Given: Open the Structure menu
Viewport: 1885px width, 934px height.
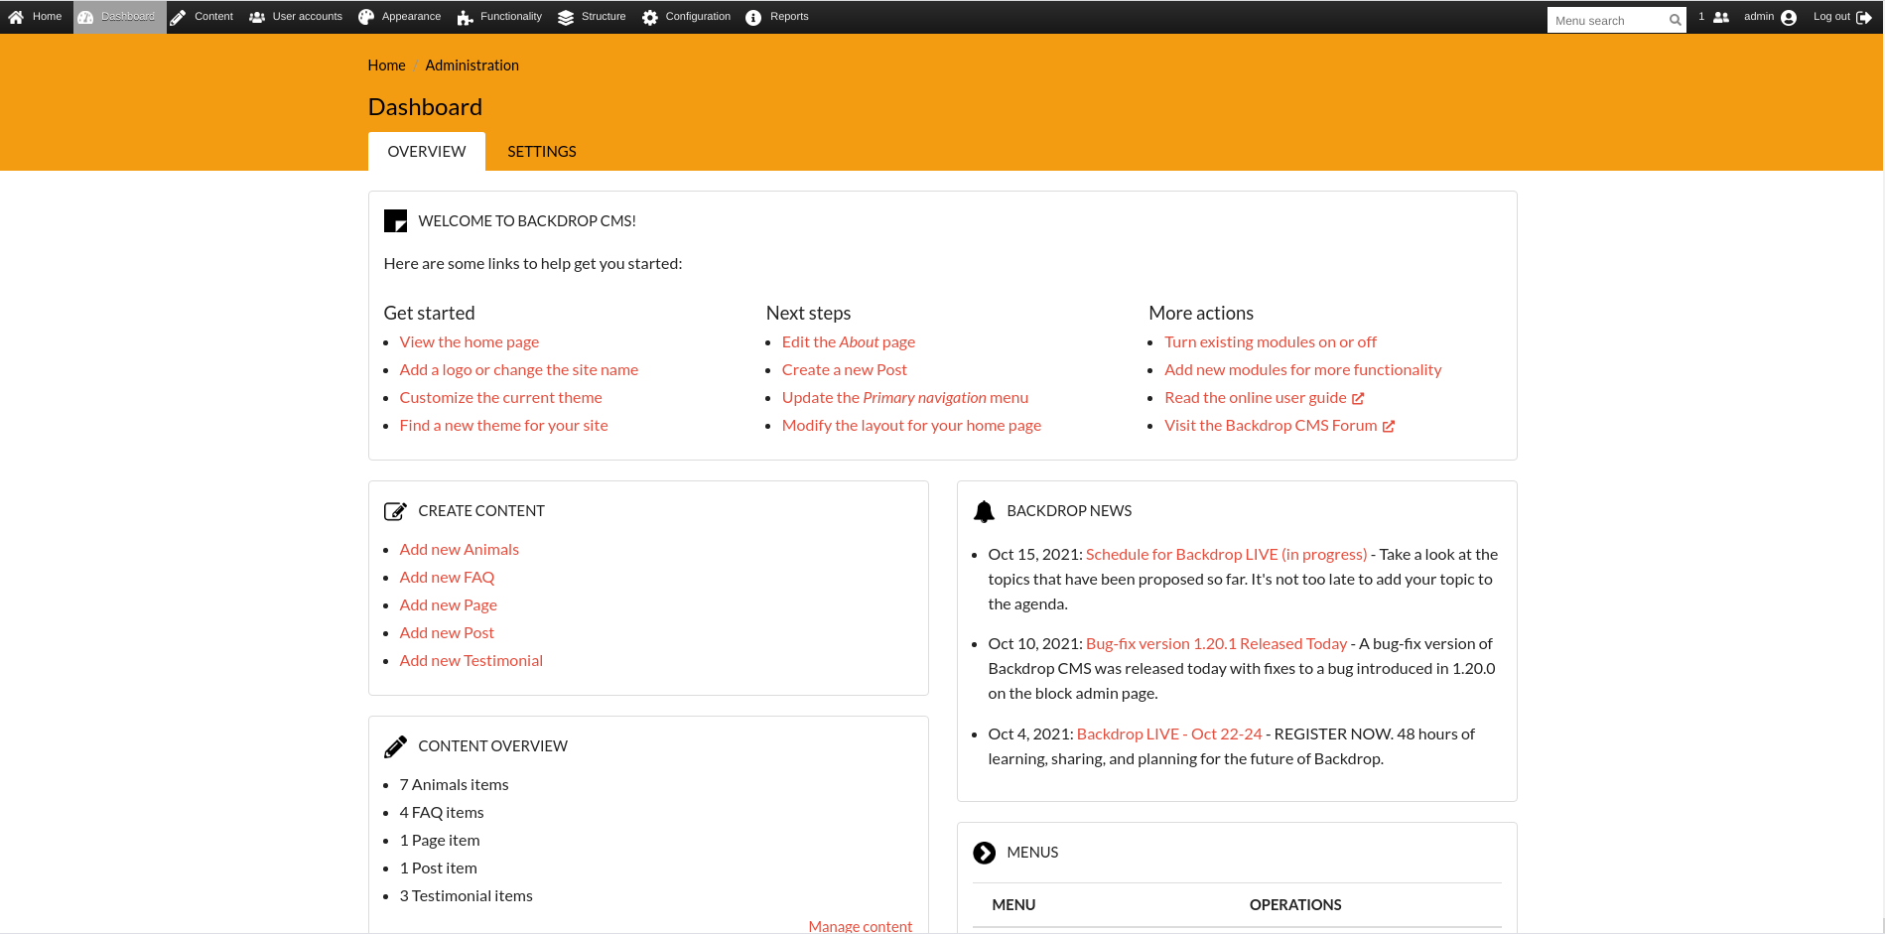Looking at the screenshot, I should pyautogui.click(x=604, y=17).
